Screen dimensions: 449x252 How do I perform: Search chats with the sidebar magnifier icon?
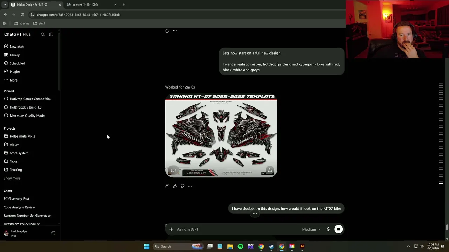click(x=43, y=34)
